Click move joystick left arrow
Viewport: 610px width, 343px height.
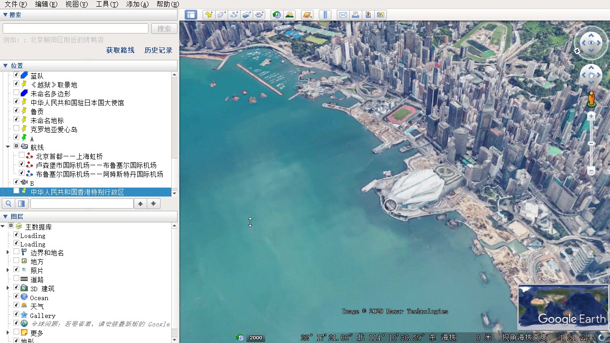584,75
